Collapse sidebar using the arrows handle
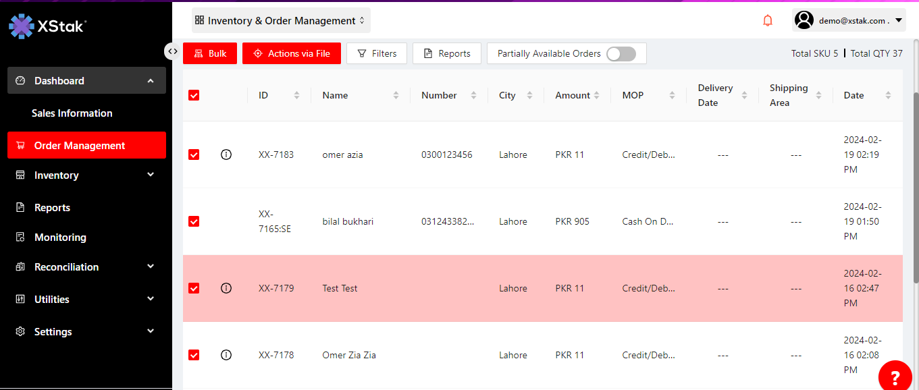Image resolution: width=919 pixels, height=390 pixels. coord(173,51)
